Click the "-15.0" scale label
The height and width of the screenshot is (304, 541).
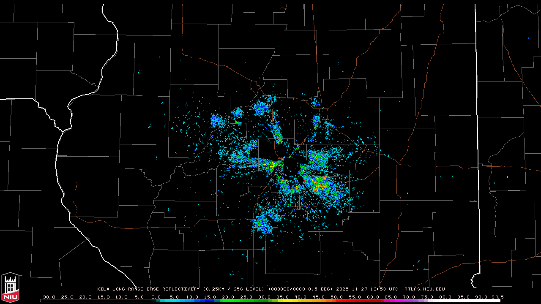[x=101, y=297]
